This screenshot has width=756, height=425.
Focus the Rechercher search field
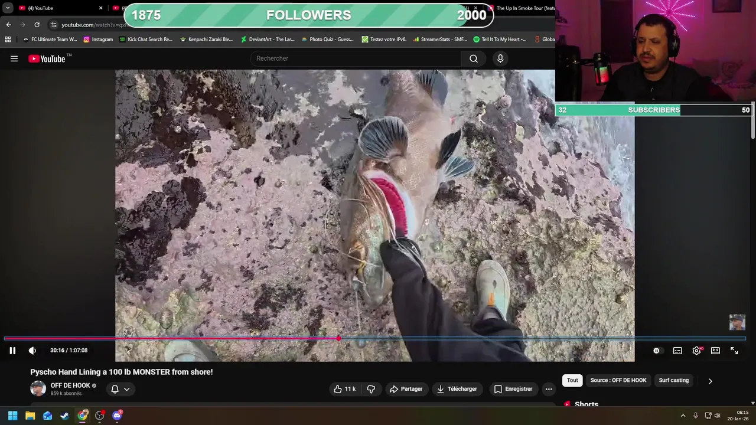click(356, 58)
